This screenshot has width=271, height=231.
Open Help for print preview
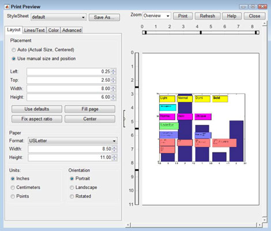coord(232,16)
